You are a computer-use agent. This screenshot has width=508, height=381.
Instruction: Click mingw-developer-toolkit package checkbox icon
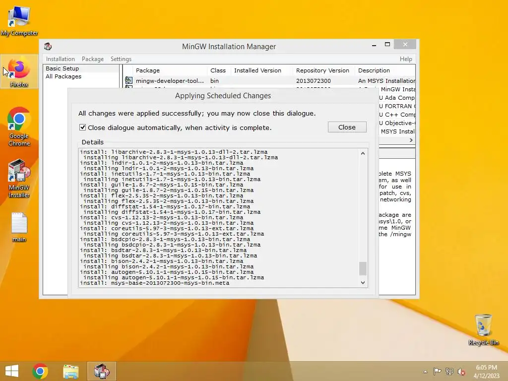click(x=128, y=80)
